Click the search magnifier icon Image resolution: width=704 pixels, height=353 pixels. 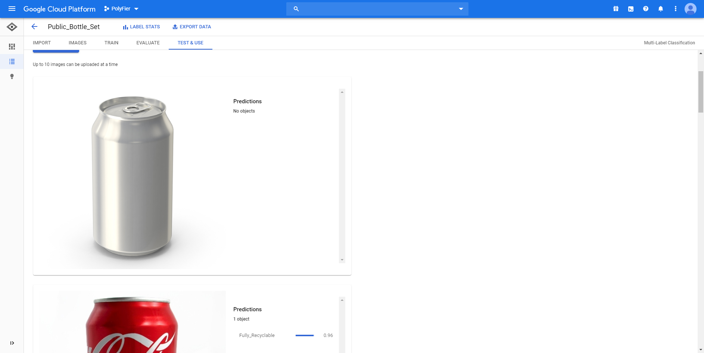(296, 9)
